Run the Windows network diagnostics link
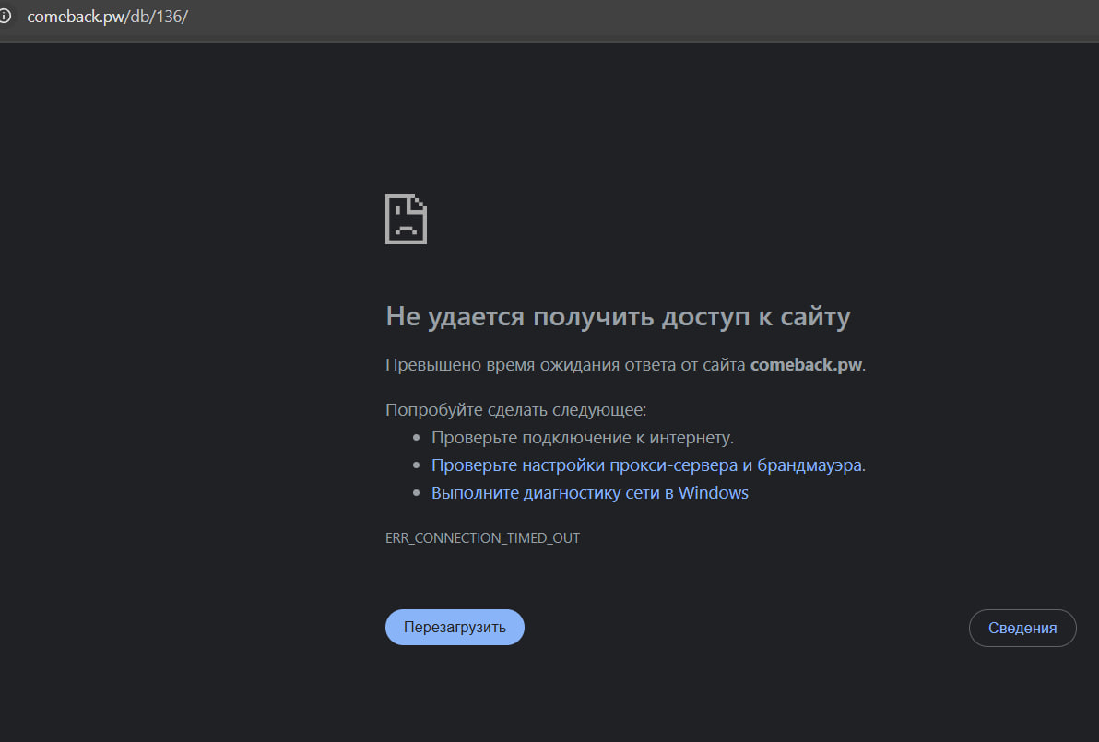The image size is (1099, 742). pyautogui.click(x=589, y=493)
